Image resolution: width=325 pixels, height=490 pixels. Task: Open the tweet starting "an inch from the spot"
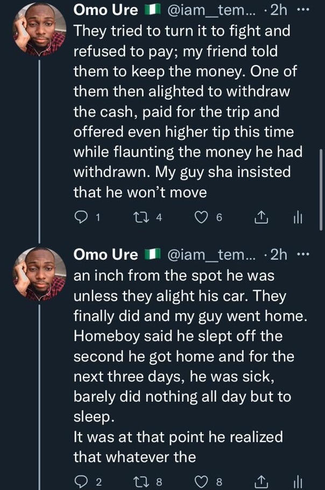(x=183, y=366)
